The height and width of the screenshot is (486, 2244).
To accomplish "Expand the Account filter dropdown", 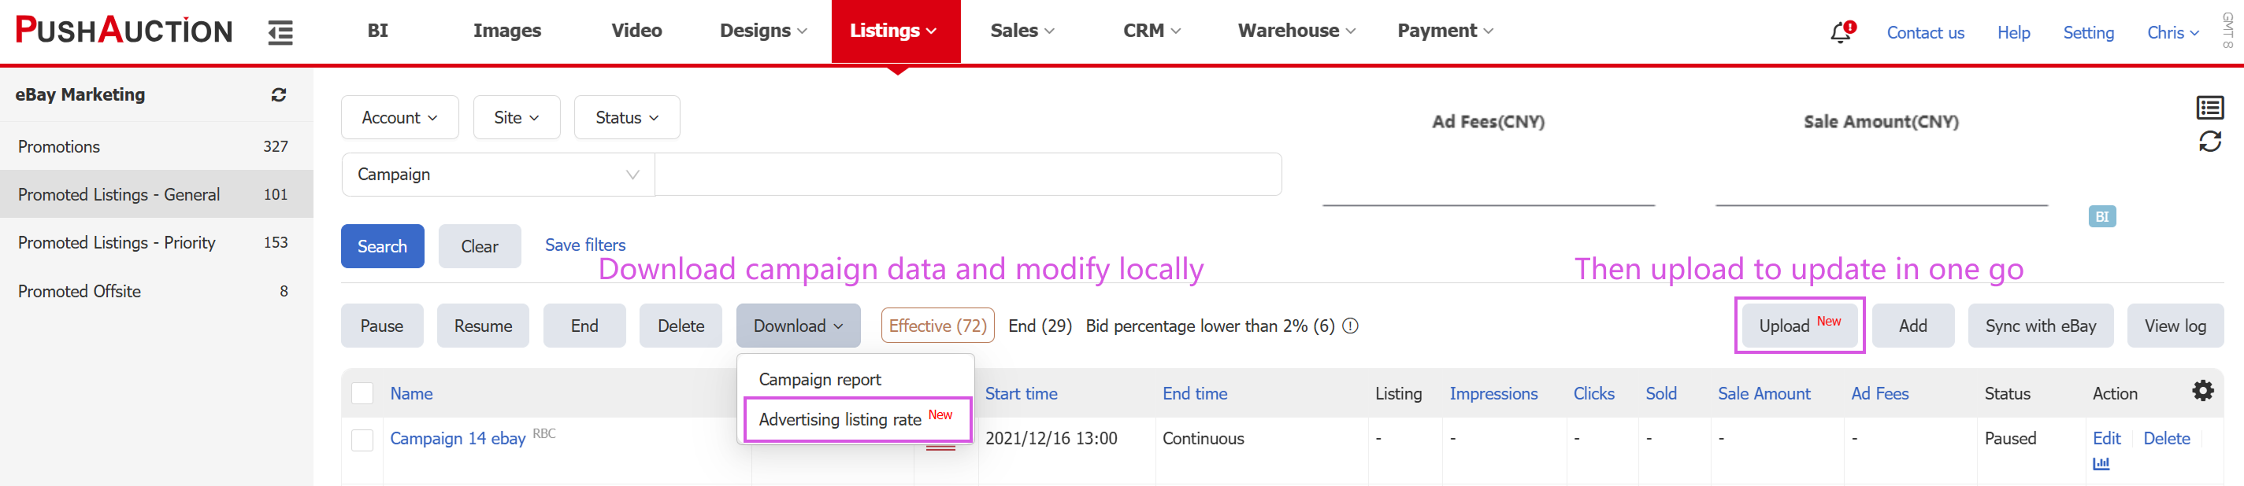I will (x=399, y=117).
